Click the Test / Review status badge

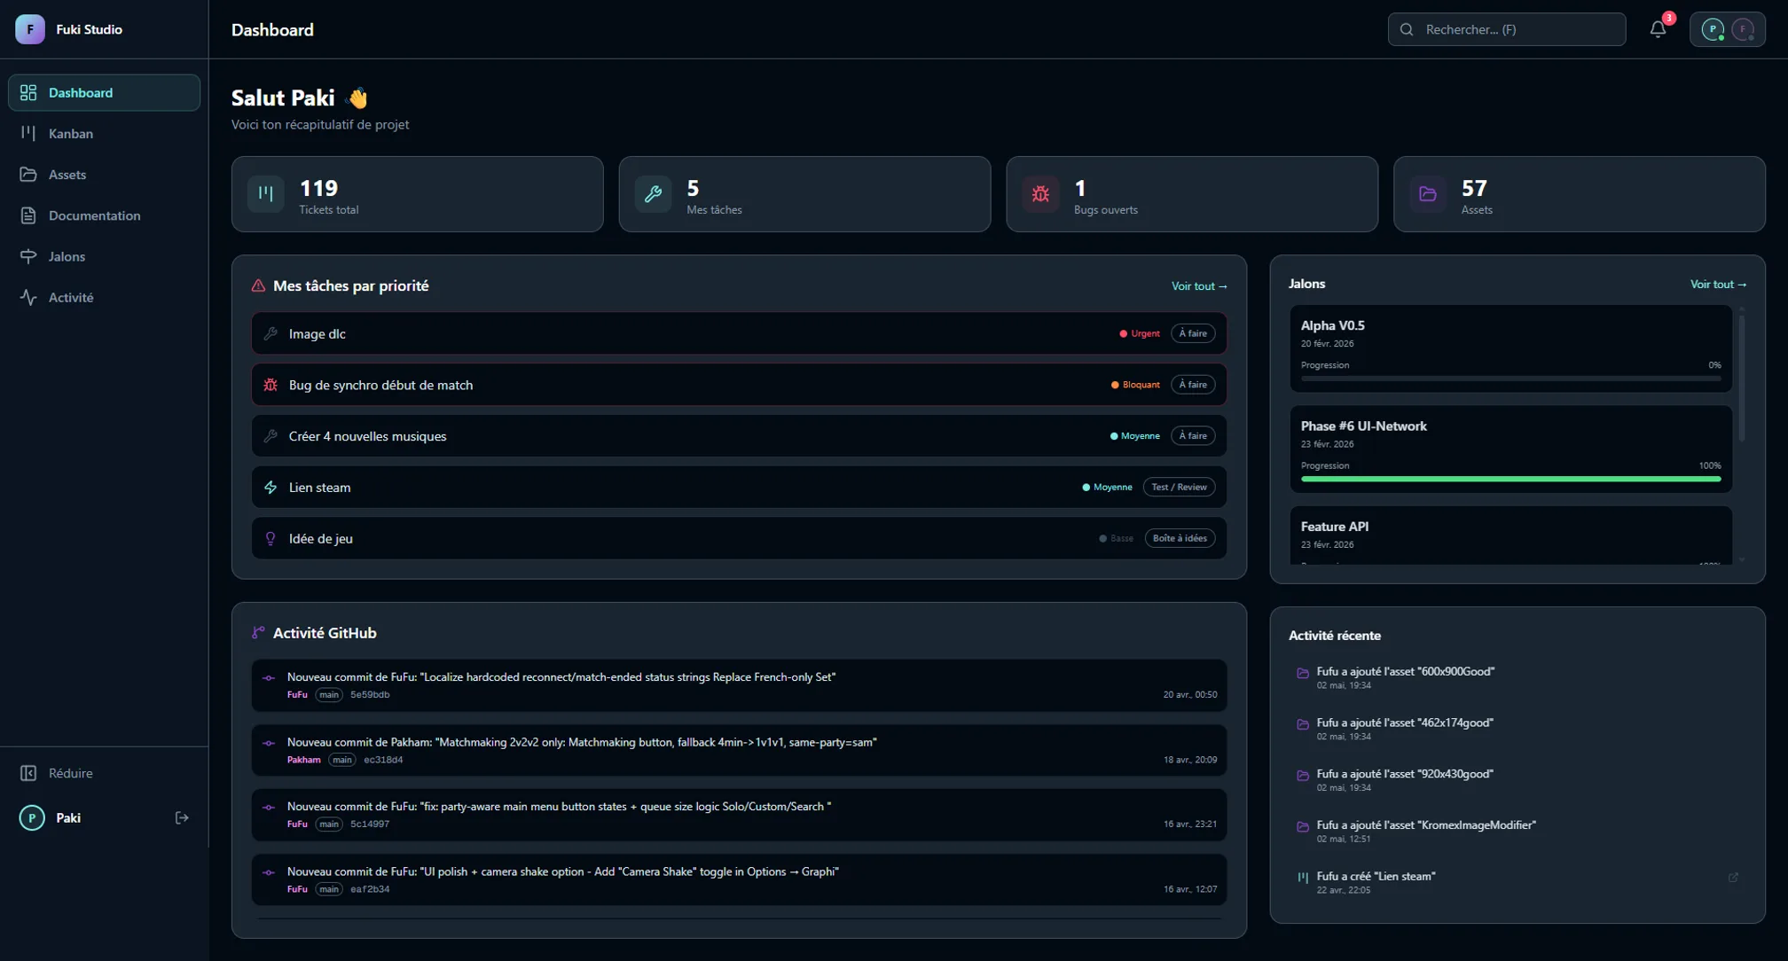1179,487
